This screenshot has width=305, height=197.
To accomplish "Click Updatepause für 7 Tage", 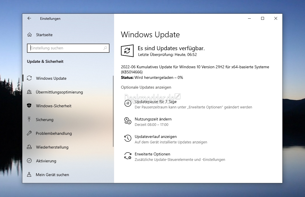I will (x=156, y=102).
